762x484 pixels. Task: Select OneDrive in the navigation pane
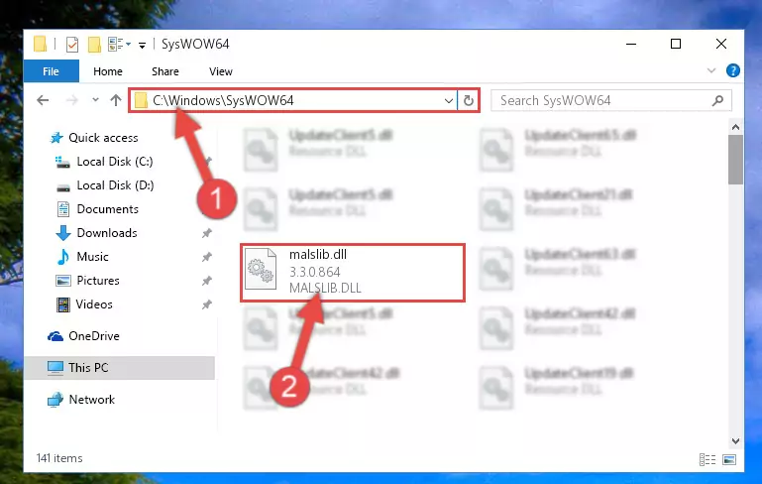(94, 336)
